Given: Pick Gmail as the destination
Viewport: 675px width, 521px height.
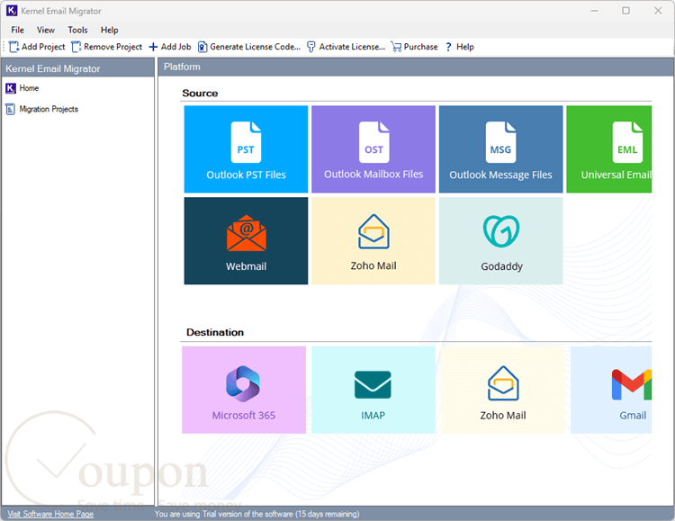Looking at the screenshot, I should pyautogui.click(x=611, y=390).
